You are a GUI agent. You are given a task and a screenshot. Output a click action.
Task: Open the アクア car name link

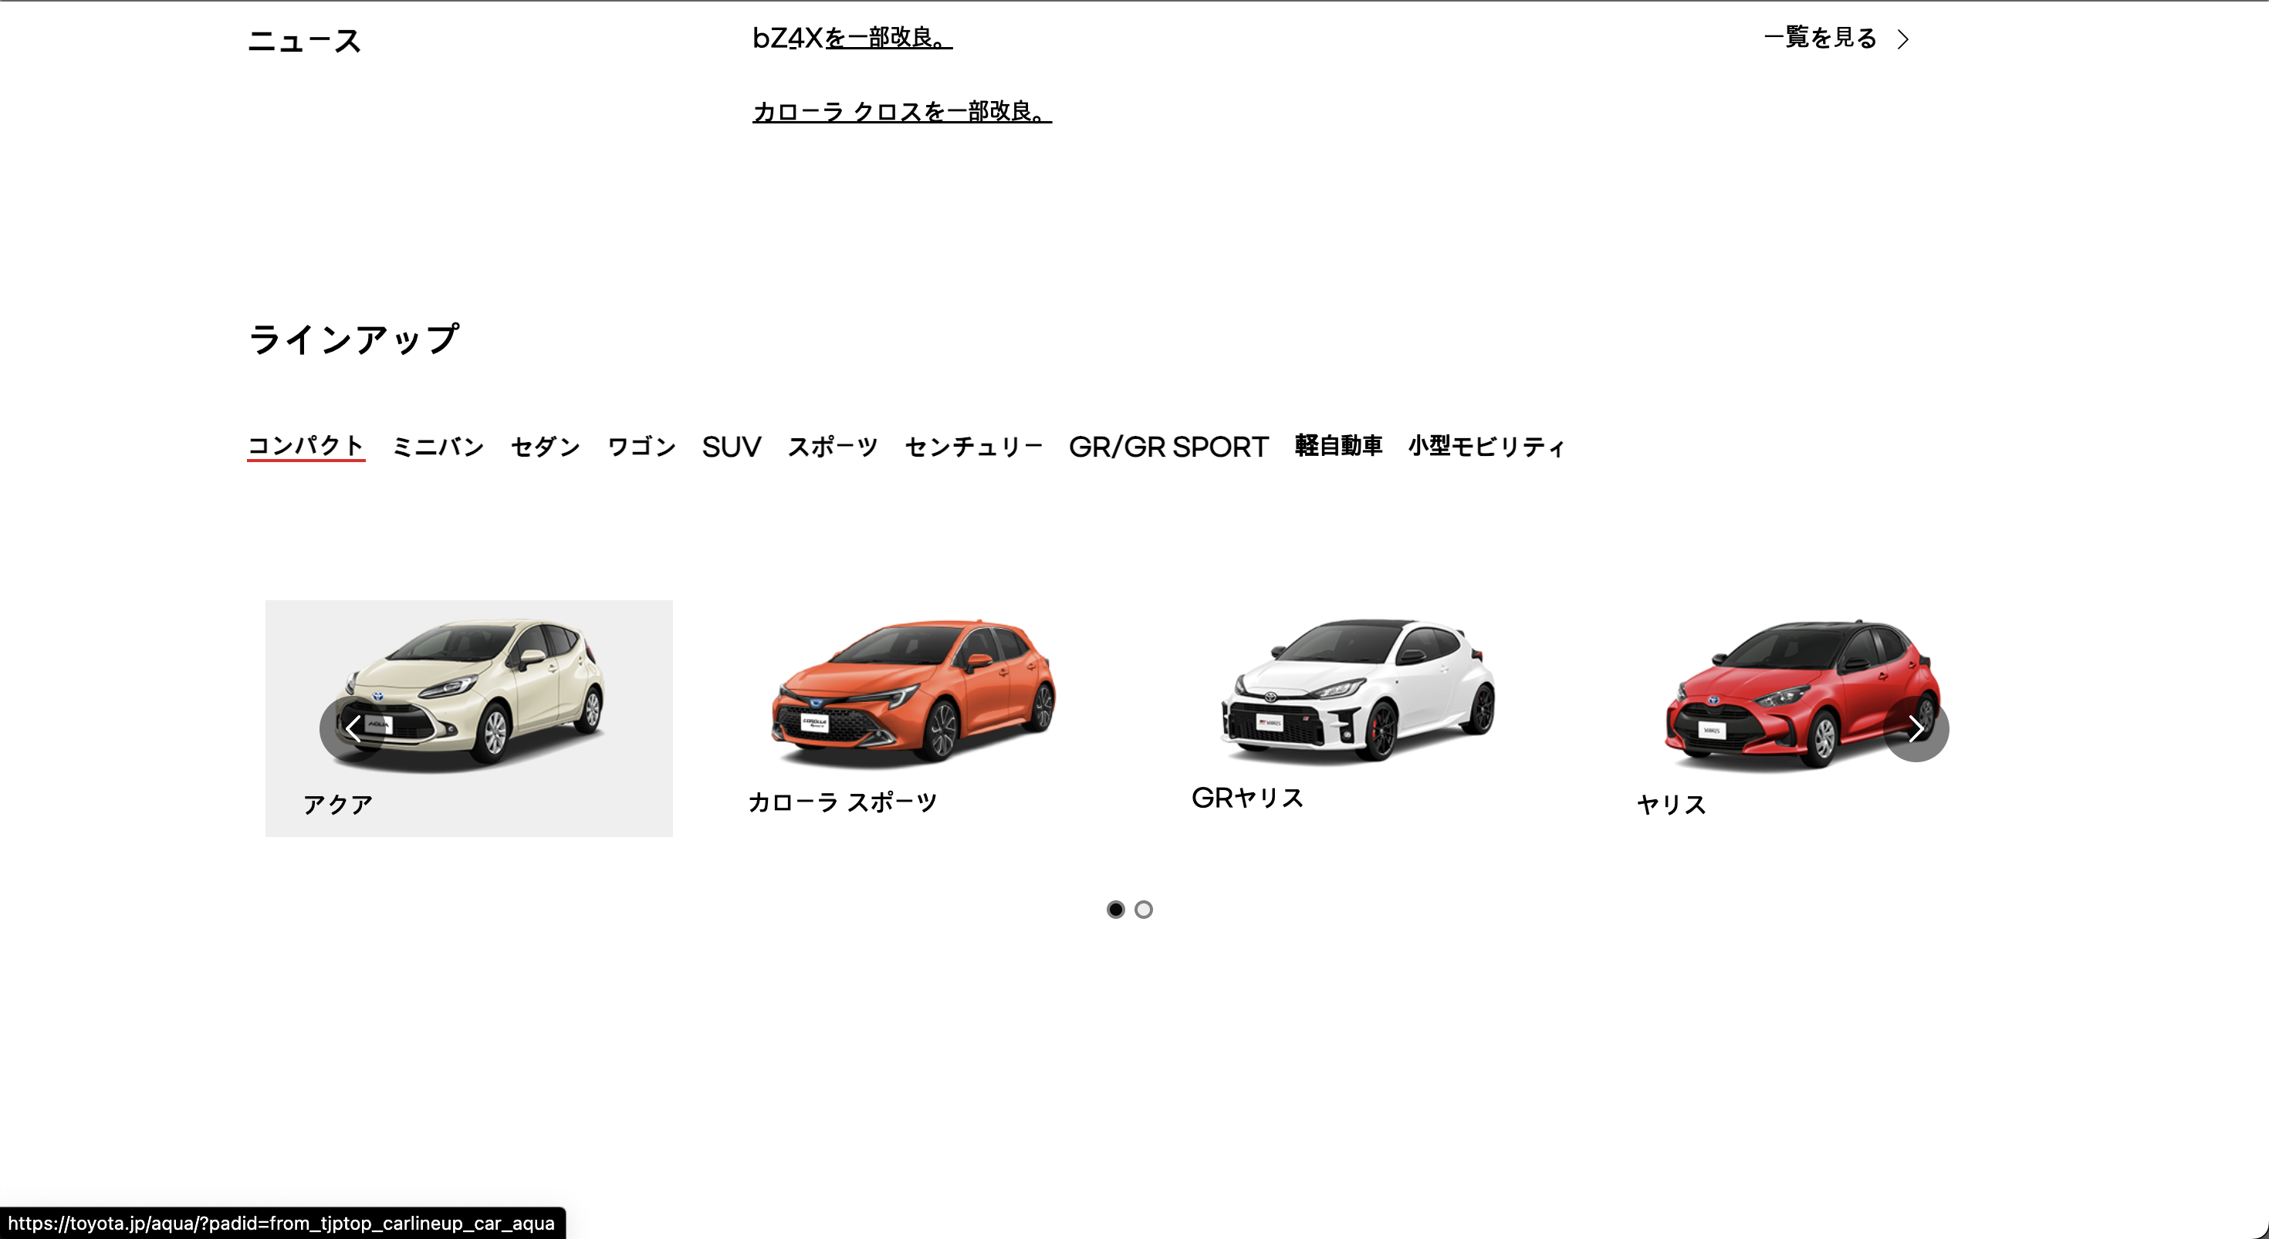[337, 804]
